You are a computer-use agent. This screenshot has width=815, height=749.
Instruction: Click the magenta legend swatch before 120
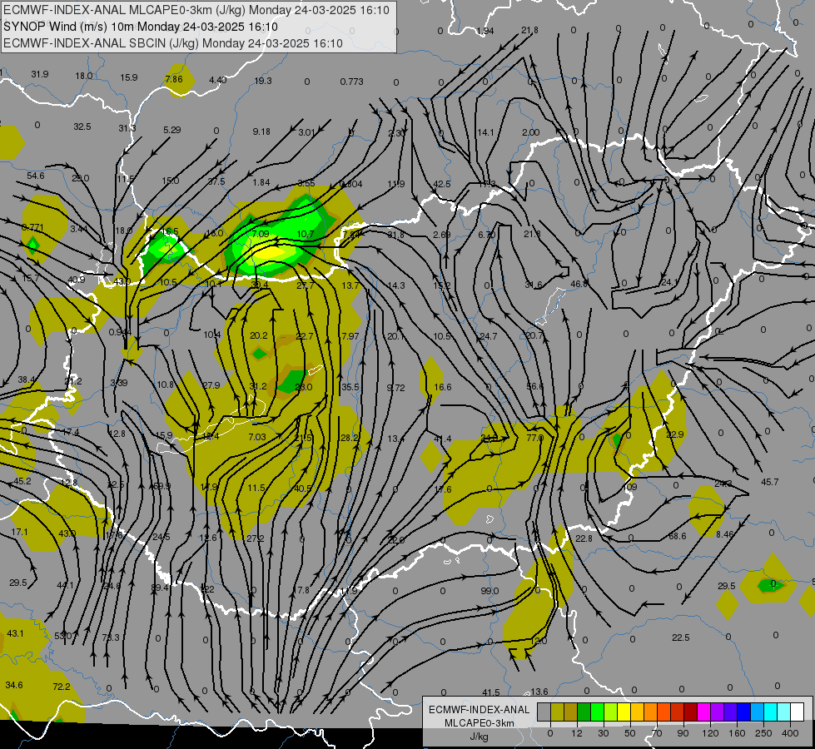pyautogui.click(x=703, y=712)
